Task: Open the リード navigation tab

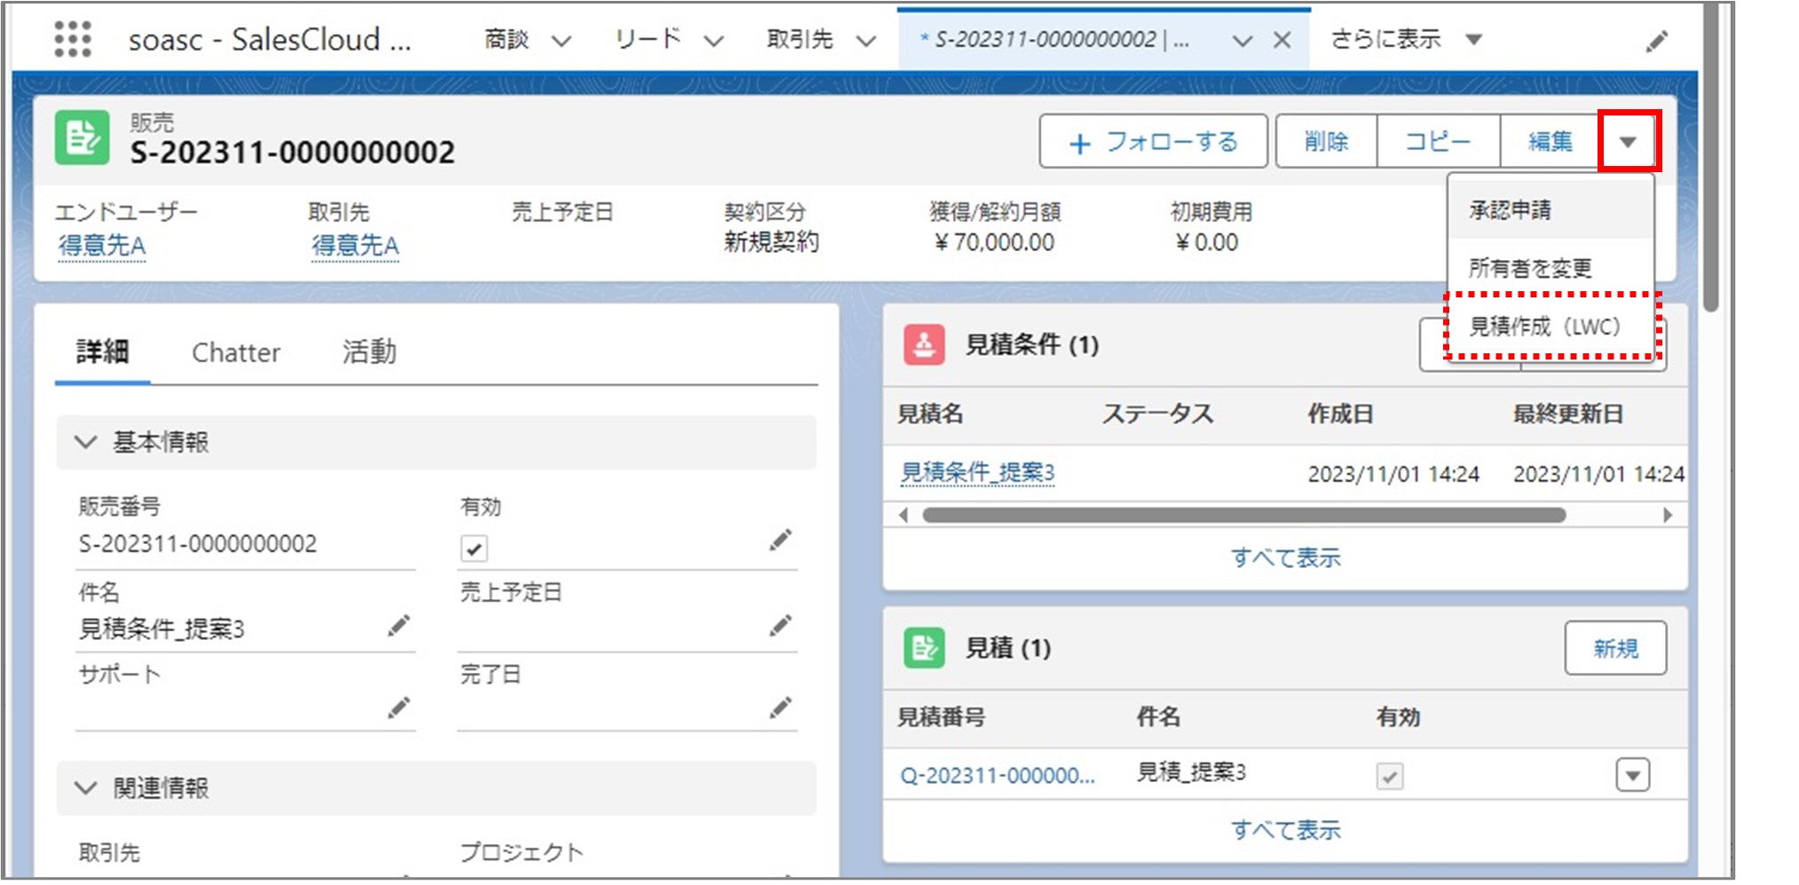Action: [x=648, y=39]
